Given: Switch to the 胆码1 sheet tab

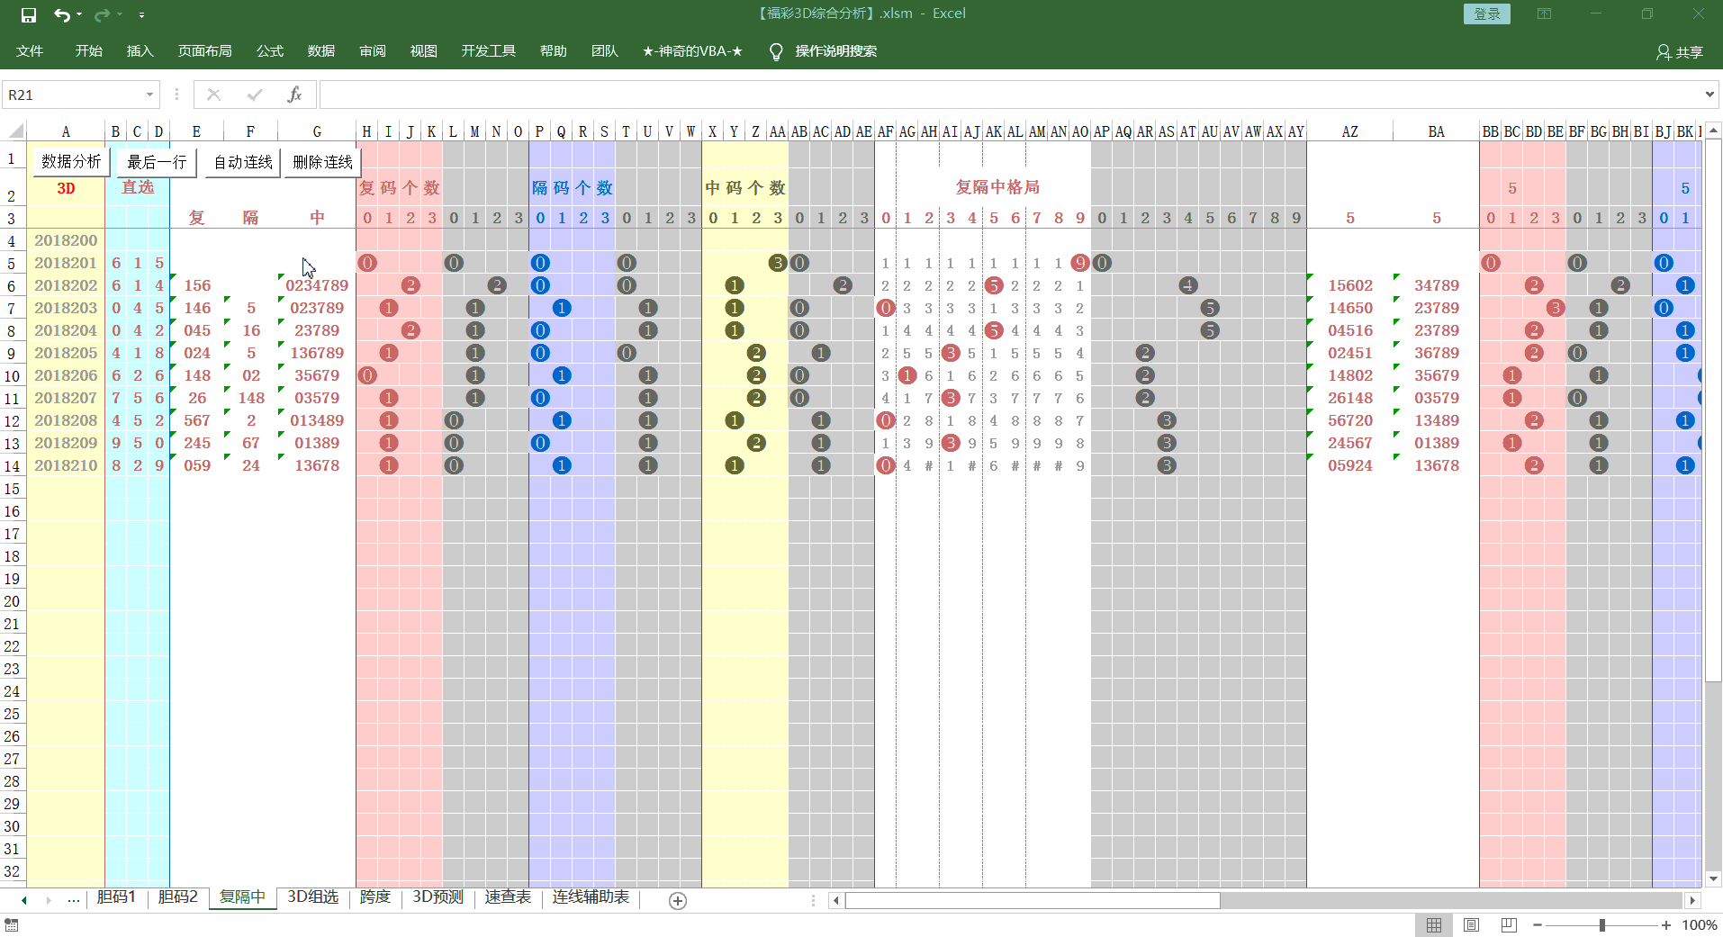Looking at the screenshot, I should click(x=116, y=897).
